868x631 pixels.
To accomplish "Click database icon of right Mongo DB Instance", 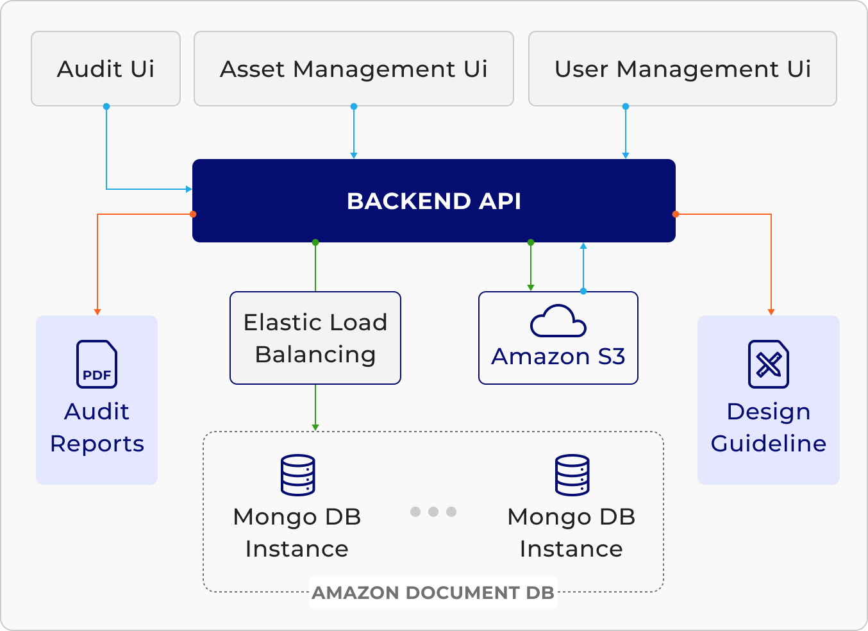I will click(572, 475).
